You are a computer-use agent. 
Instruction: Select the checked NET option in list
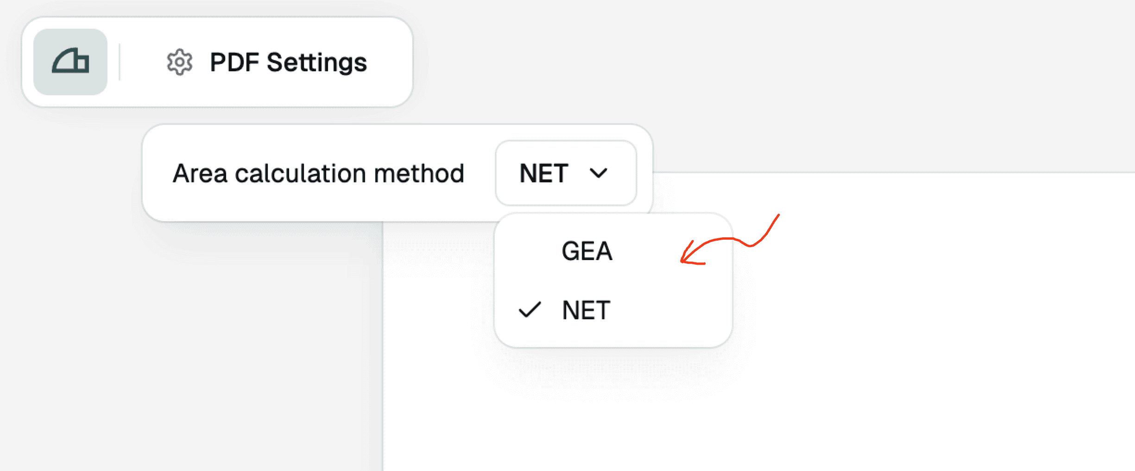click(x=586, y=310)
